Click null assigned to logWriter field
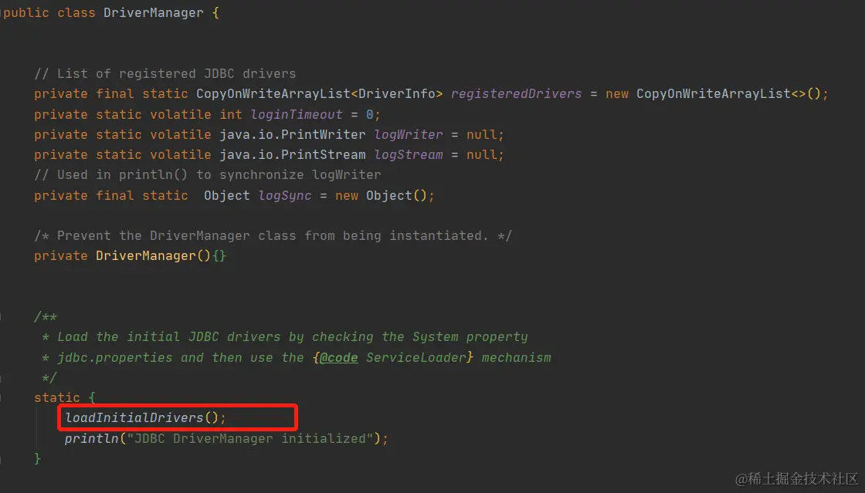Image resolution: width=865 pixels, height=493 pixels. click(482, 135)
